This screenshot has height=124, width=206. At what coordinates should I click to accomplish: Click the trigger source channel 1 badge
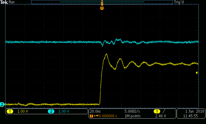point(157,111)
